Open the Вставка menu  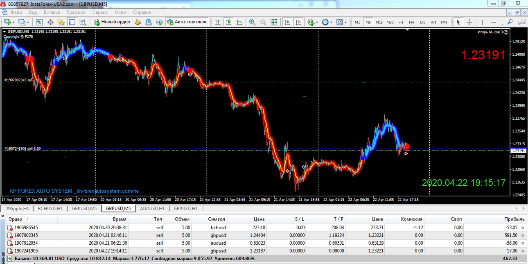[x=52, y=12]
